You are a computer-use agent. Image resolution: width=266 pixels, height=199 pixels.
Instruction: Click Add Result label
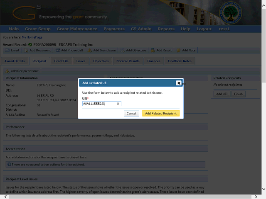164,50
